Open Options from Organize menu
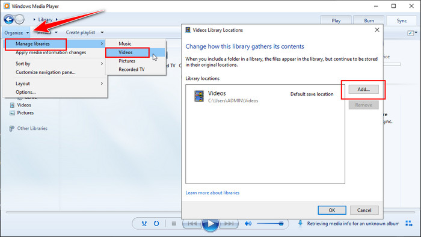Screen dimensions: 421x237 (x=55, y=92)
